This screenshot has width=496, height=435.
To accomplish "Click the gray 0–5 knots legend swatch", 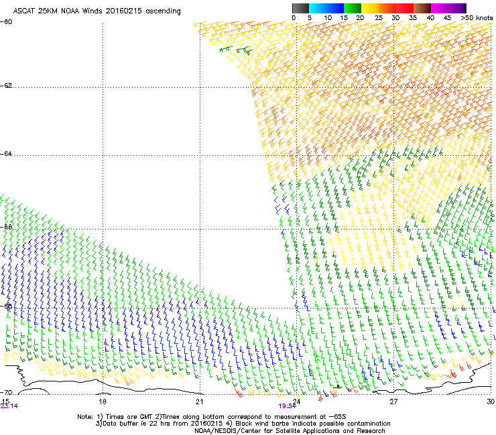I will pos(300,8).
